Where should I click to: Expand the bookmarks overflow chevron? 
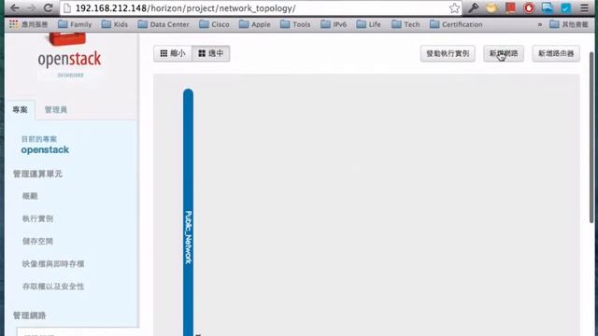tap(540, 24)
